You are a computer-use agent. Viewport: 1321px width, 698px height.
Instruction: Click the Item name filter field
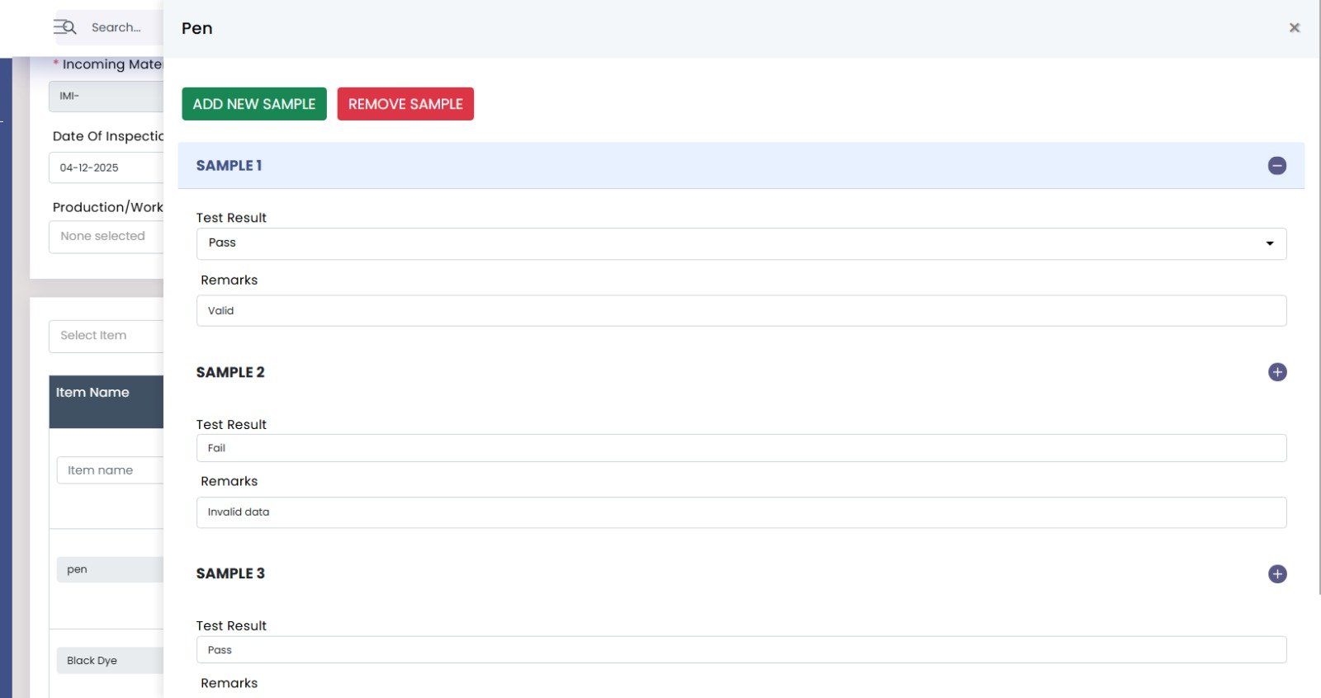111,470
